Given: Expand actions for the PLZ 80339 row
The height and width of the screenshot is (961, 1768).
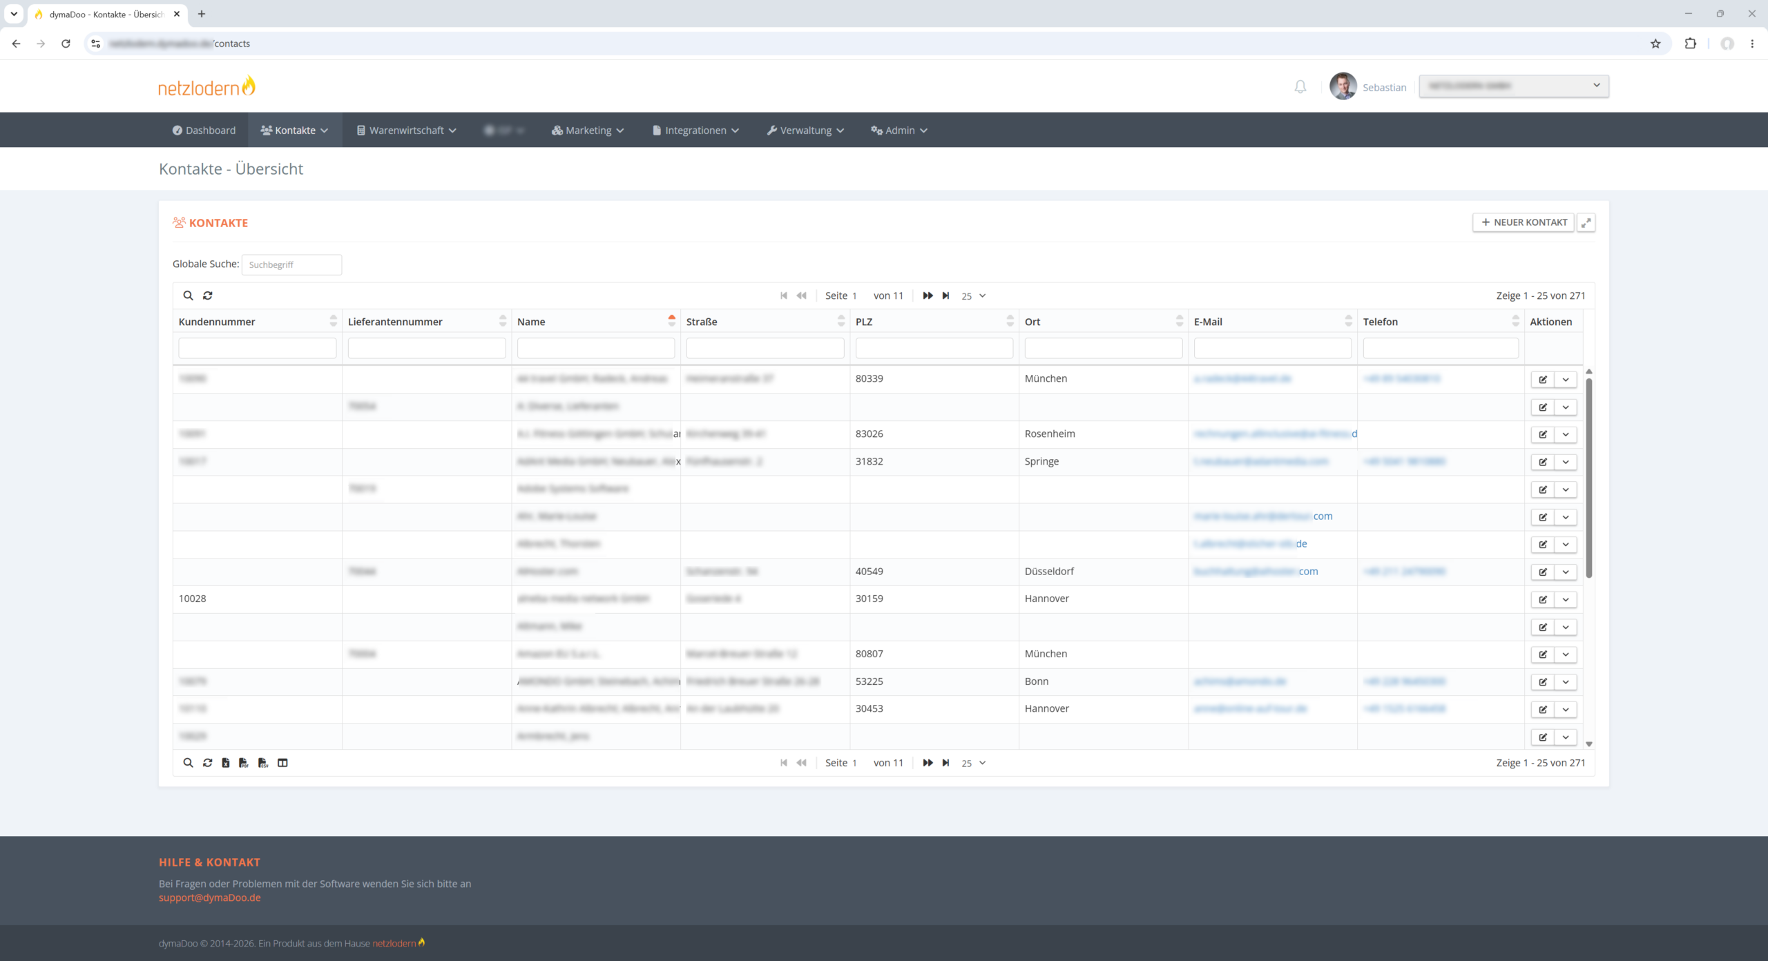Looking at the screenshot, I should [1566, 380].
